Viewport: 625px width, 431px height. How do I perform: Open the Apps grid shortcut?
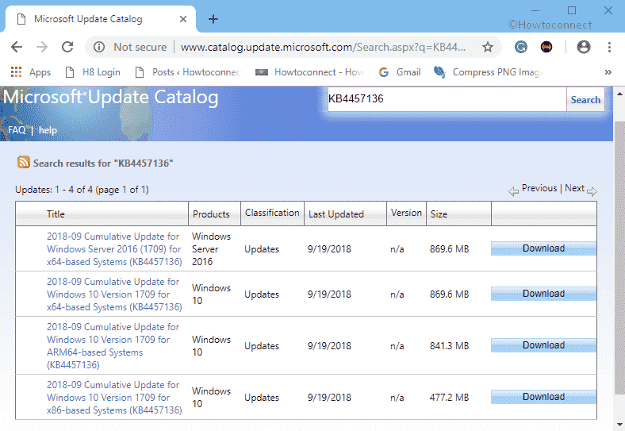pyautogui.click(x=31, y=72)
